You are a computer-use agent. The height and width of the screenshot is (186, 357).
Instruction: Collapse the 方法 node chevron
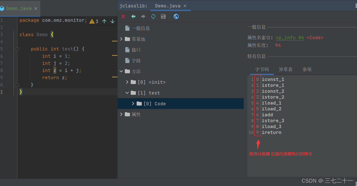click(121, 71)
